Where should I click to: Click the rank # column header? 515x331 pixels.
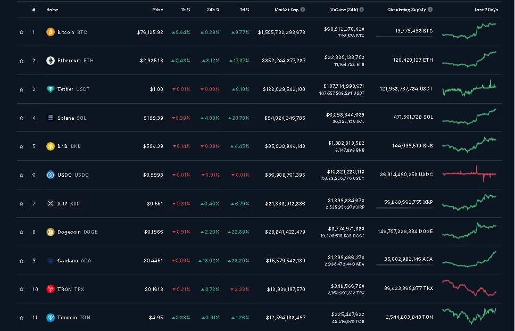pyautogui.click(x=34, y=10)
